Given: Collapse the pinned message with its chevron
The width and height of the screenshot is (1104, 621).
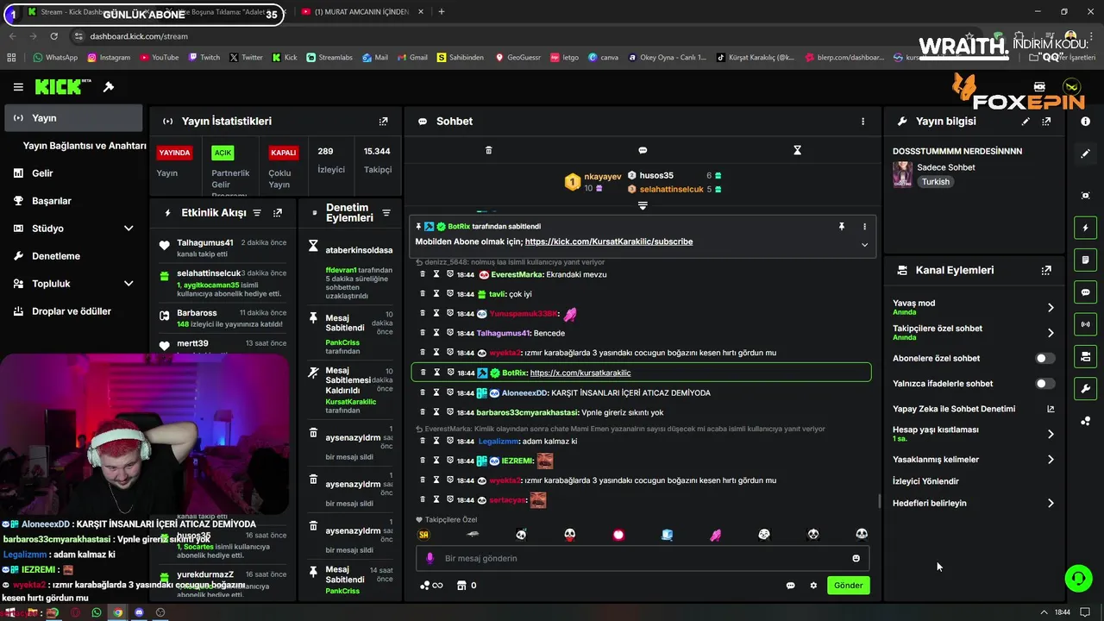Looking at the screenshot, I should click(x=864, y=244).
